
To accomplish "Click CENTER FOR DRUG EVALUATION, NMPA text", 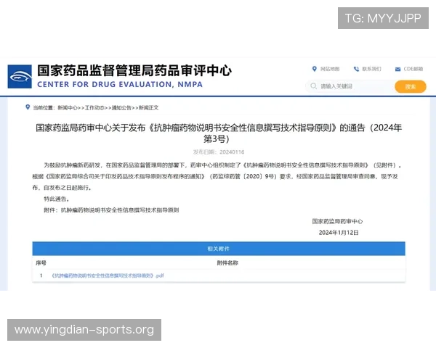I will click(x=120, y=84).
